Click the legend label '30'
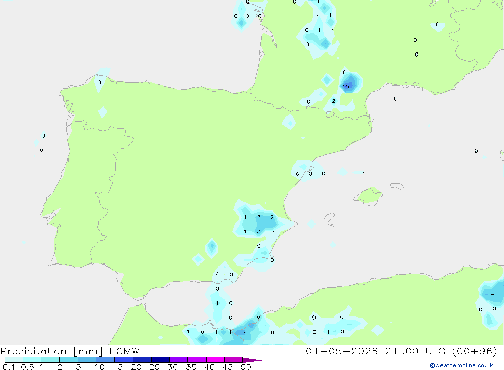This screenshot has width=504, height=370. pyautogui.click(x=172, y=367)
